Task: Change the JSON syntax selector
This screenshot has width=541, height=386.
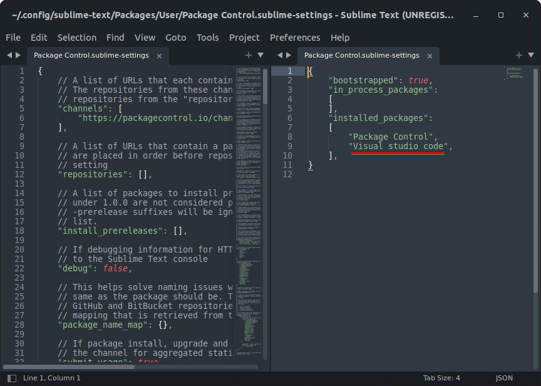Action: click(504, 378)
